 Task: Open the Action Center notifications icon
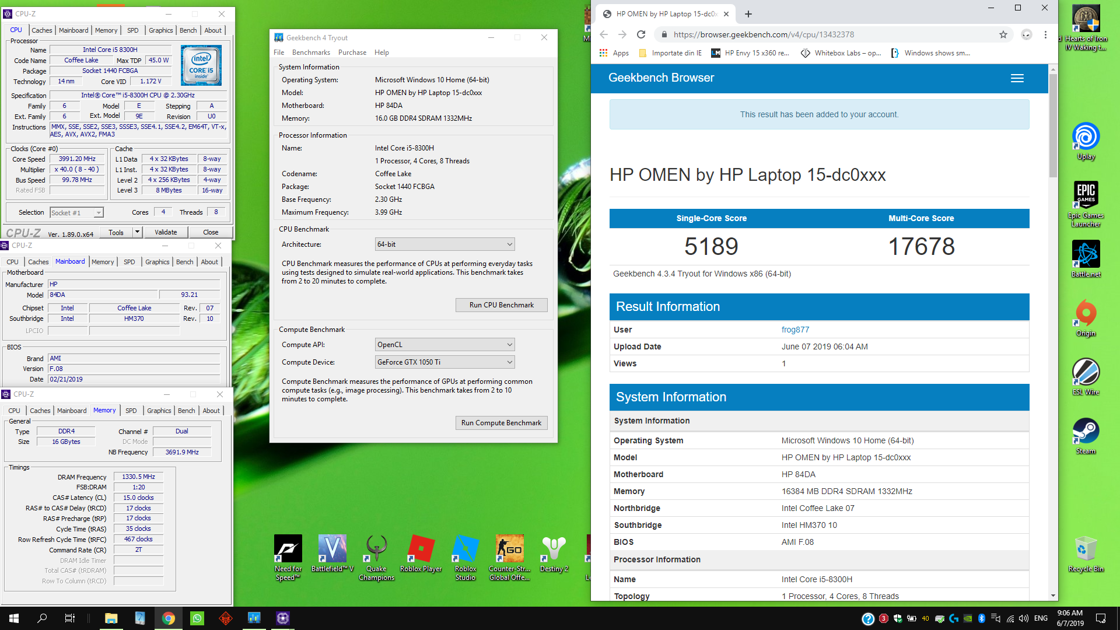point(1101,618)
